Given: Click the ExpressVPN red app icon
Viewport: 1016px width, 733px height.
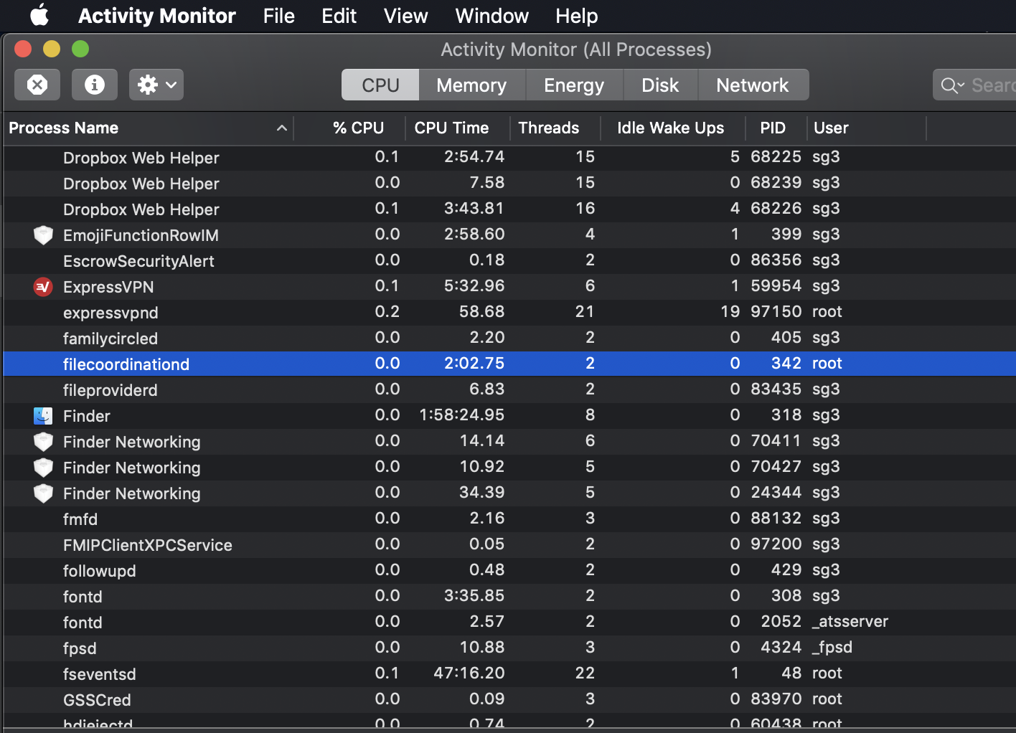Looking at the screenshot, I should [x=43, y=287].
